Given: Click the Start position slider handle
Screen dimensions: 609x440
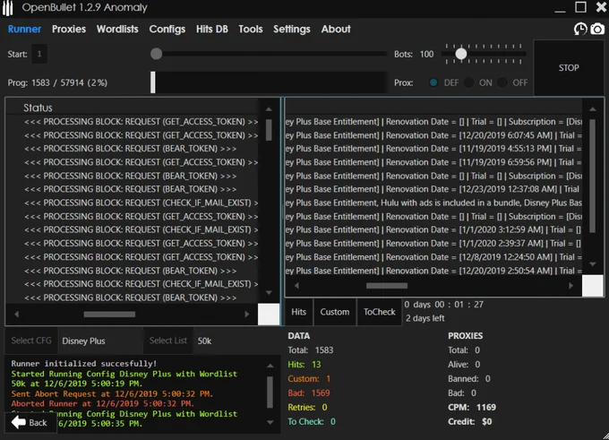Looking at the screenshot, I should pyautogui.click(x=156, y=54).
